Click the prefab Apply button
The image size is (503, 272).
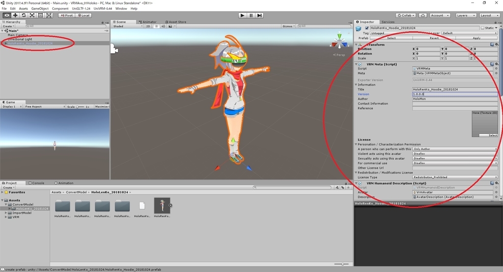[476, 38]
